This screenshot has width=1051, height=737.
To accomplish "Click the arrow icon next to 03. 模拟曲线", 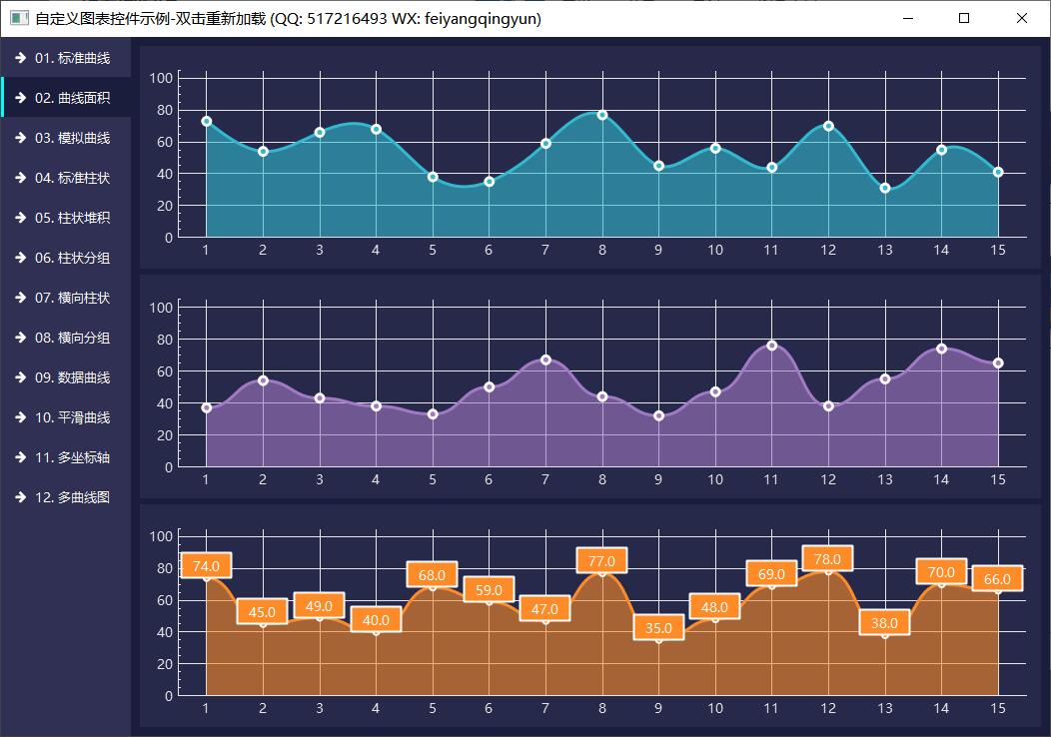I will (x=21, y=138).
